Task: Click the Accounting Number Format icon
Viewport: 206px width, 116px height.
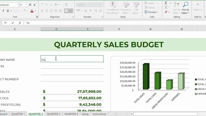Action: point(78,11)
